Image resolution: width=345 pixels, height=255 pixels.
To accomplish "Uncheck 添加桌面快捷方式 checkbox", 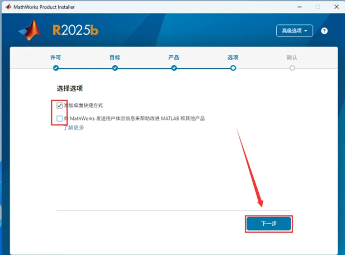I will coord(59,106).
